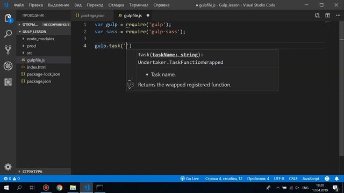This screenshot has width=344, height=193.
Task: Start Go Live server from status bar
Action: point(190,179)
